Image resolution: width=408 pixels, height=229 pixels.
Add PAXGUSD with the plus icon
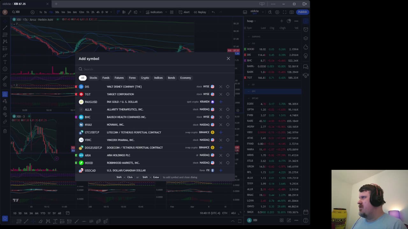pyautogui.click(x=221, y=102)
